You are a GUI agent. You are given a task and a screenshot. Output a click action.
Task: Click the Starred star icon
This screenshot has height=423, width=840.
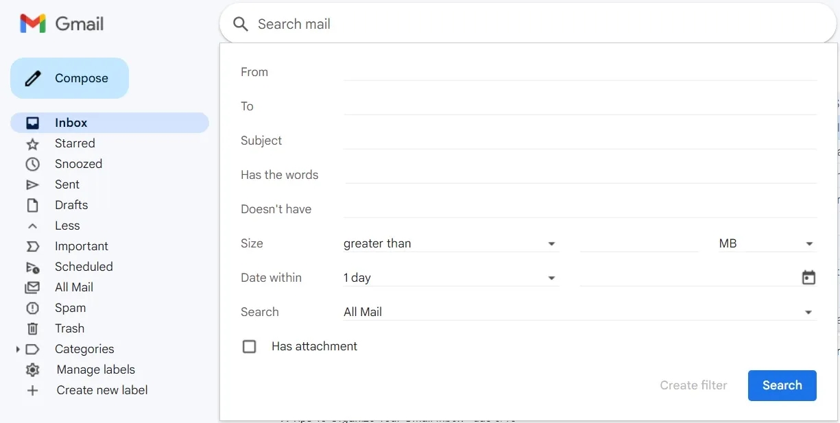click(x=32, y=143)
